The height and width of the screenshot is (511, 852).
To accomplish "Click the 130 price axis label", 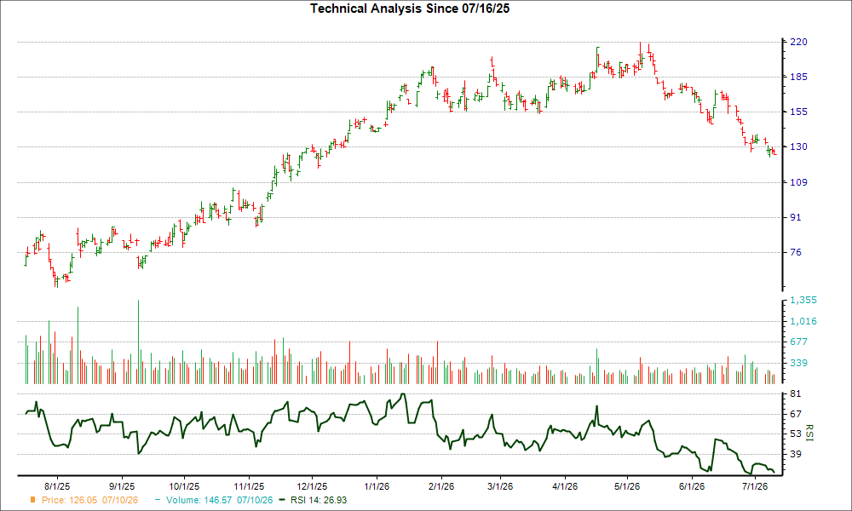I will point(798,146).
